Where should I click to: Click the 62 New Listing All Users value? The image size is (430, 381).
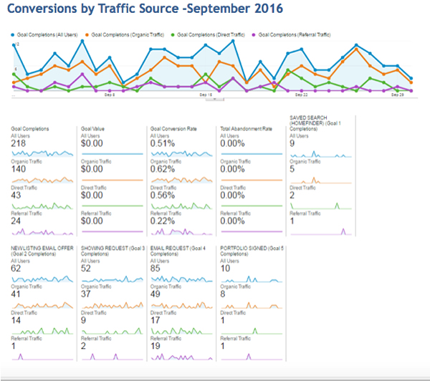click(x=16, y=269)
